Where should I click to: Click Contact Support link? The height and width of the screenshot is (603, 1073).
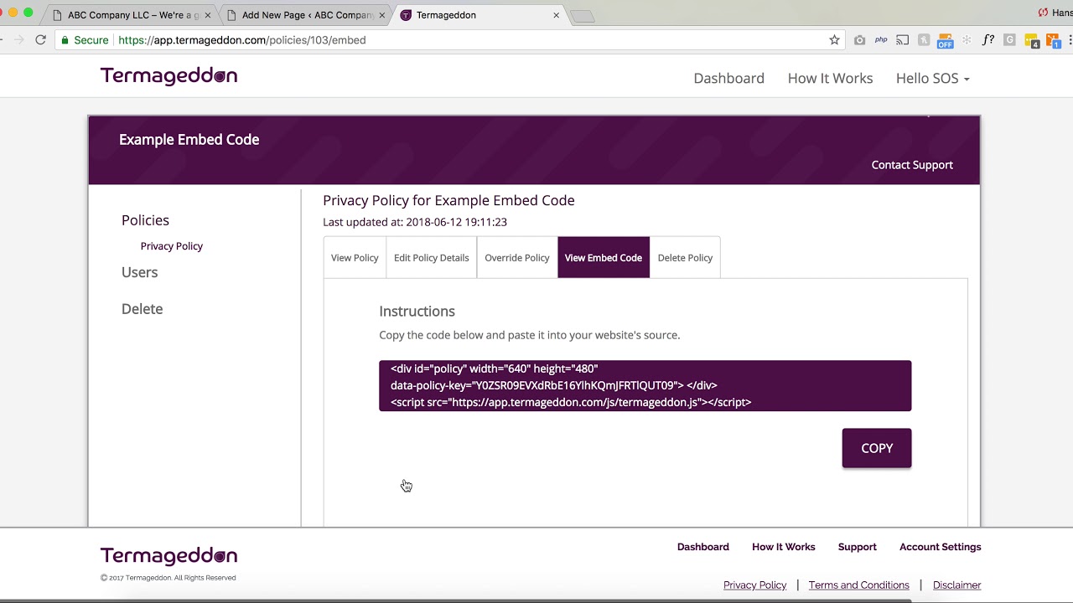[912, 165]
